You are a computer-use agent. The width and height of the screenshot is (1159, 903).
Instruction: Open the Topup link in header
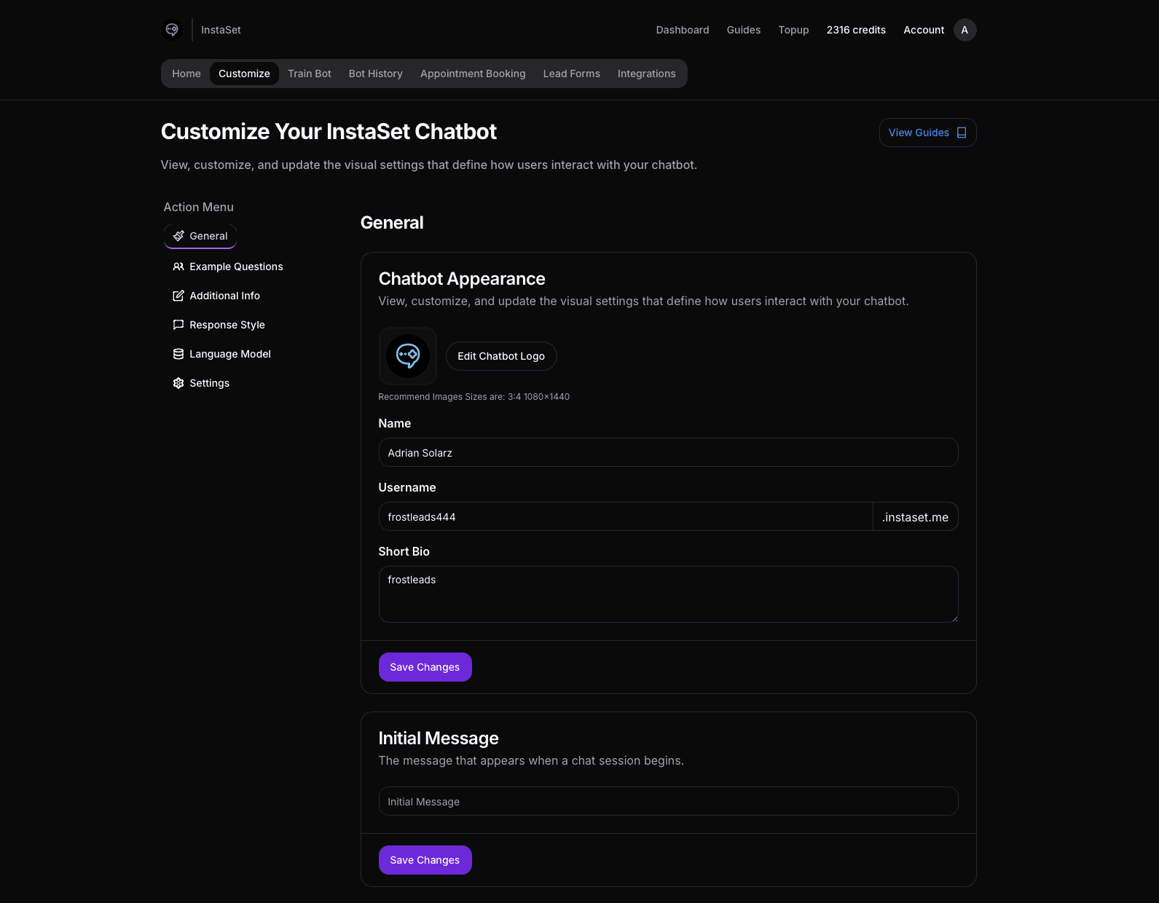pos(793,30)
